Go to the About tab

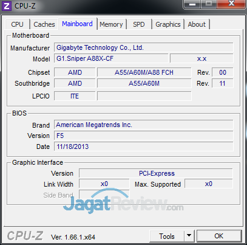[197, 24]
